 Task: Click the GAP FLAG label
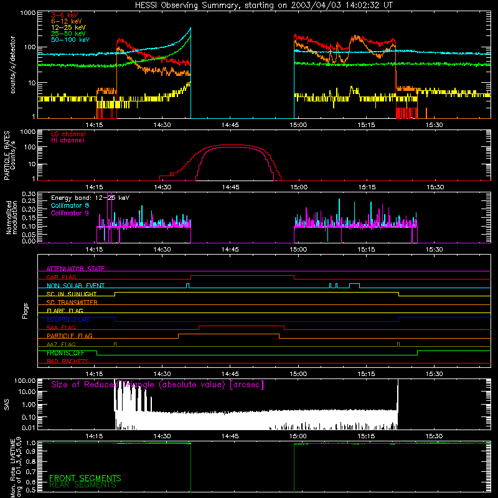click(x=61, y=277)
